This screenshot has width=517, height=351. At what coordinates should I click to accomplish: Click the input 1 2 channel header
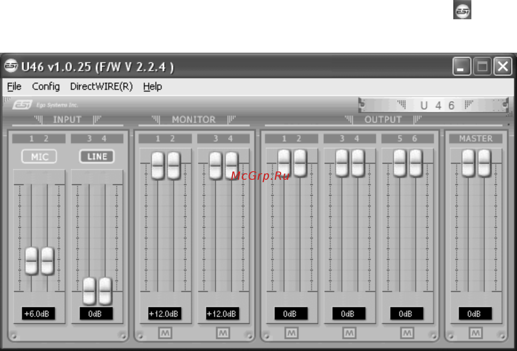[x=39, y=139]
